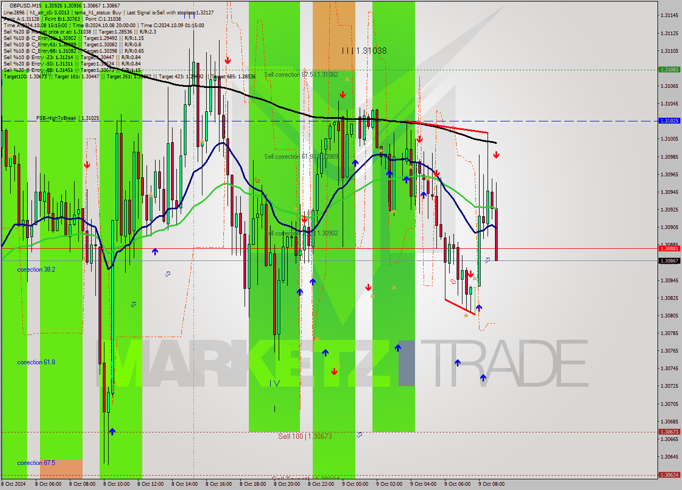
Task: Select the 'Sell correction 87.5 | 1.31082' label
Action: click(x=301, y=75)
